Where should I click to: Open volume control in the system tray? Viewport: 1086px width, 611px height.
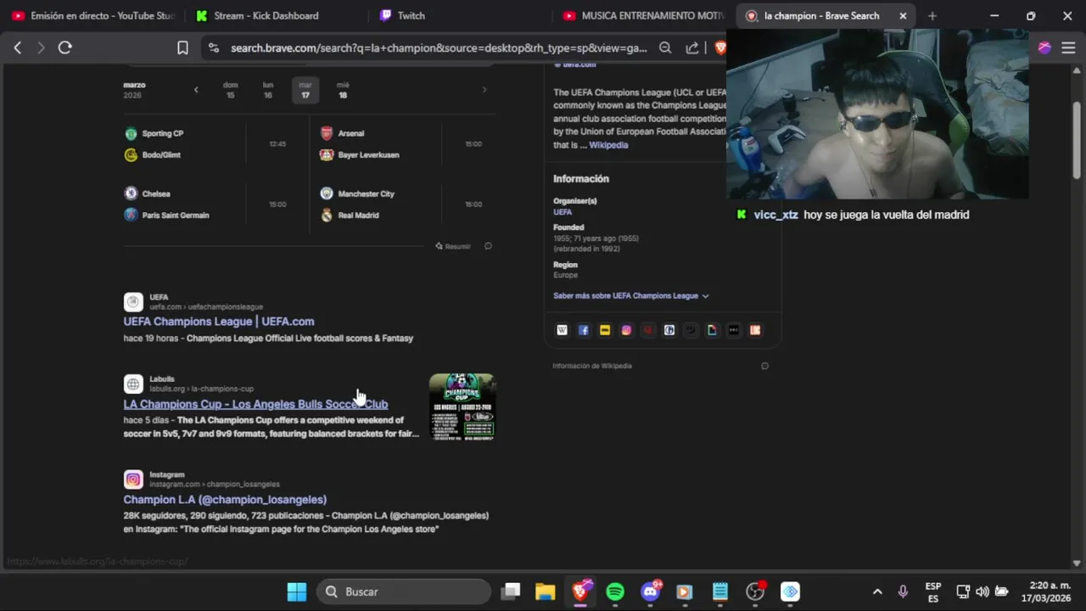pyautogui.click(x=982, y=591)
